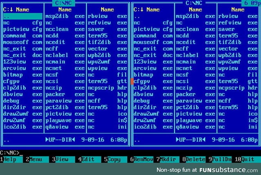Select '123view exe' in the left panel

point(23,62)
